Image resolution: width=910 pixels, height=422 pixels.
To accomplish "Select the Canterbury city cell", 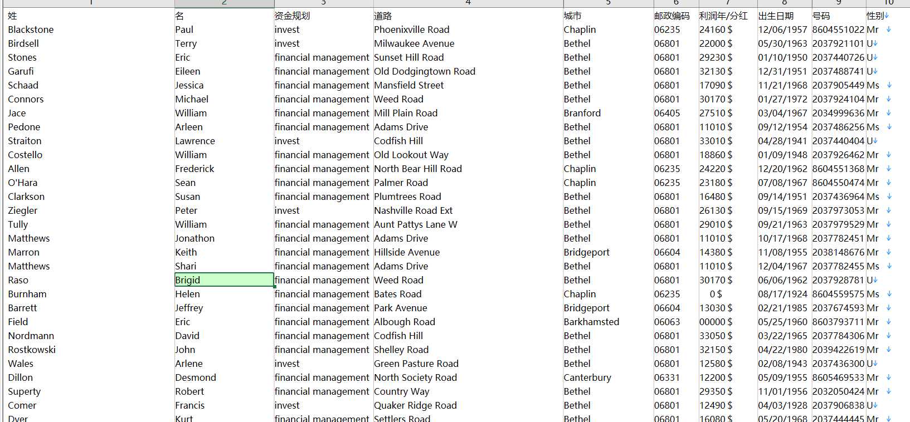I will (608, 377).
